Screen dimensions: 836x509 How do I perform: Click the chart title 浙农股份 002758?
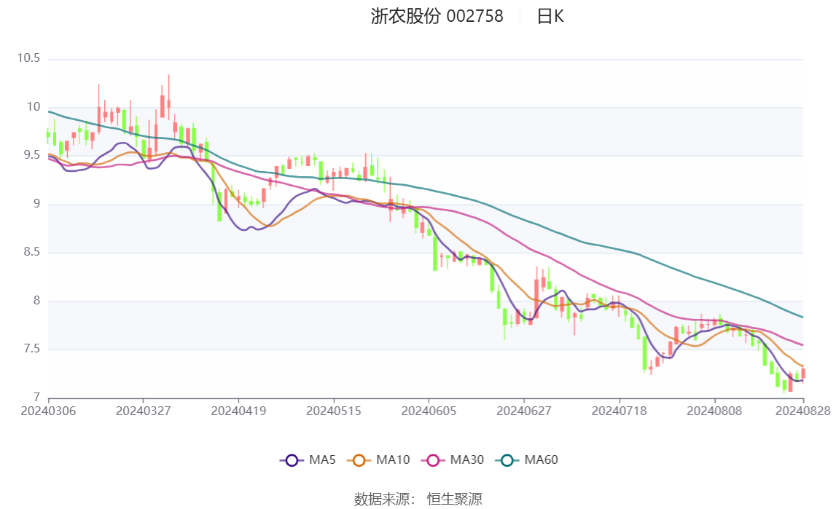tap(437, 17)
